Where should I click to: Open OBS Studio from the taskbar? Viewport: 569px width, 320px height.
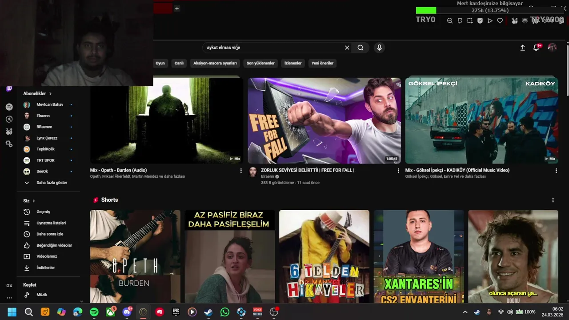[x=274, y=312]
